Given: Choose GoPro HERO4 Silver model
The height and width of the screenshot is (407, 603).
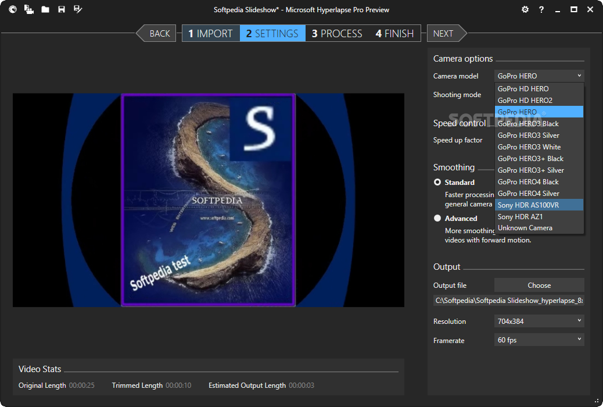Looking at the screenshot, I should click(539, 193).
